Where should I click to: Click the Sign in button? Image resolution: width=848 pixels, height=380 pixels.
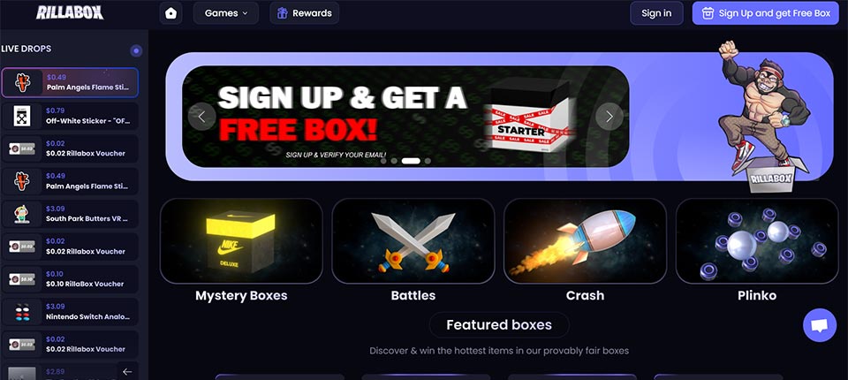[x=656, y=13]
